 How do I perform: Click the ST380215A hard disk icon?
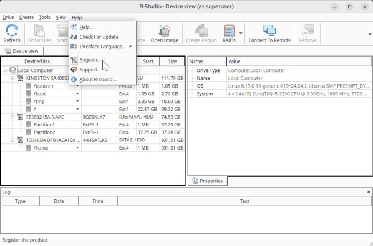(21, 117)
